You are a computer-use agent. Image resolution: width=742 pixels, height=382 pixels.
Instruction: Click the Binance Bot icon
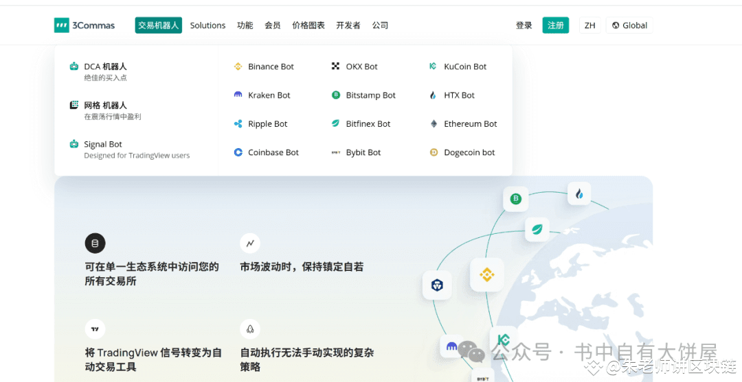pyautogui.click(x=238, y=67)
